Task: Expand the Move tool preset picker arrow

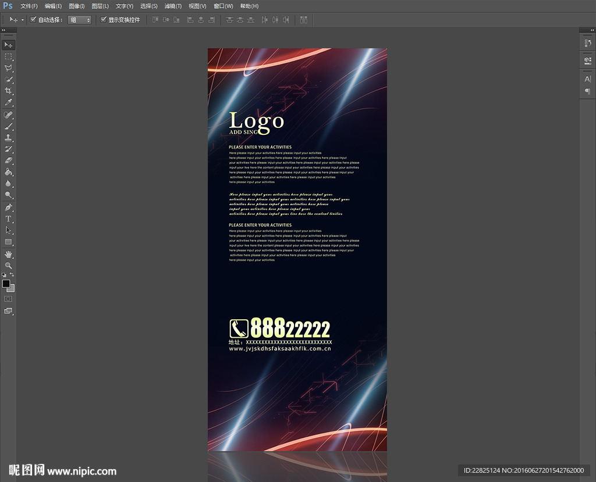Action: (23, 20)
